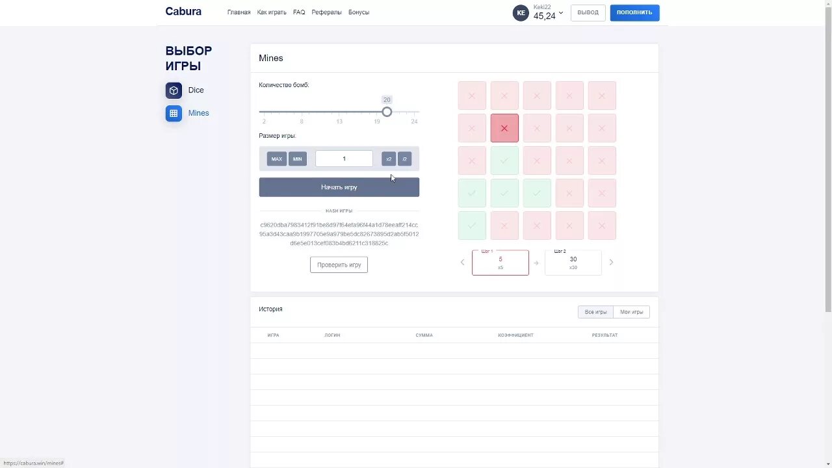Click the bomb count slider handle
The image size is (832, 468).
387,112
